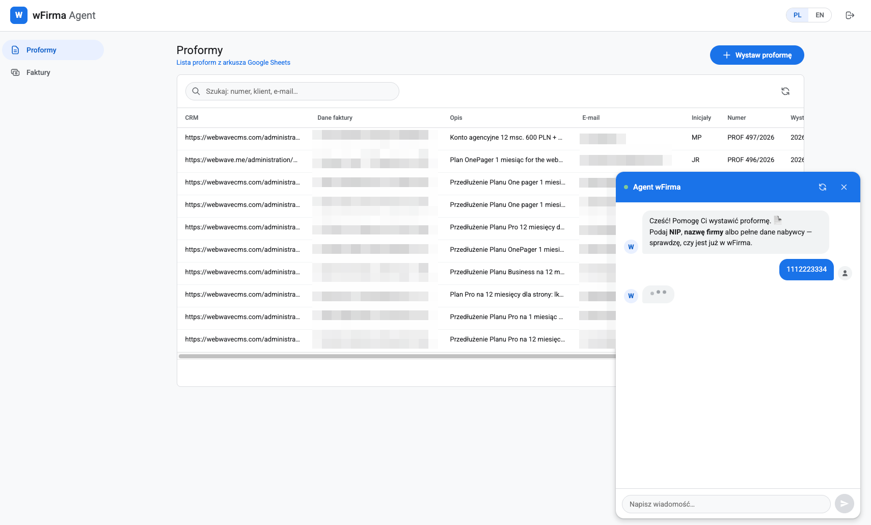The height and width of the screenshot is (525, 871).
Task: Click the E-mail column header
Action: [591, 118]
